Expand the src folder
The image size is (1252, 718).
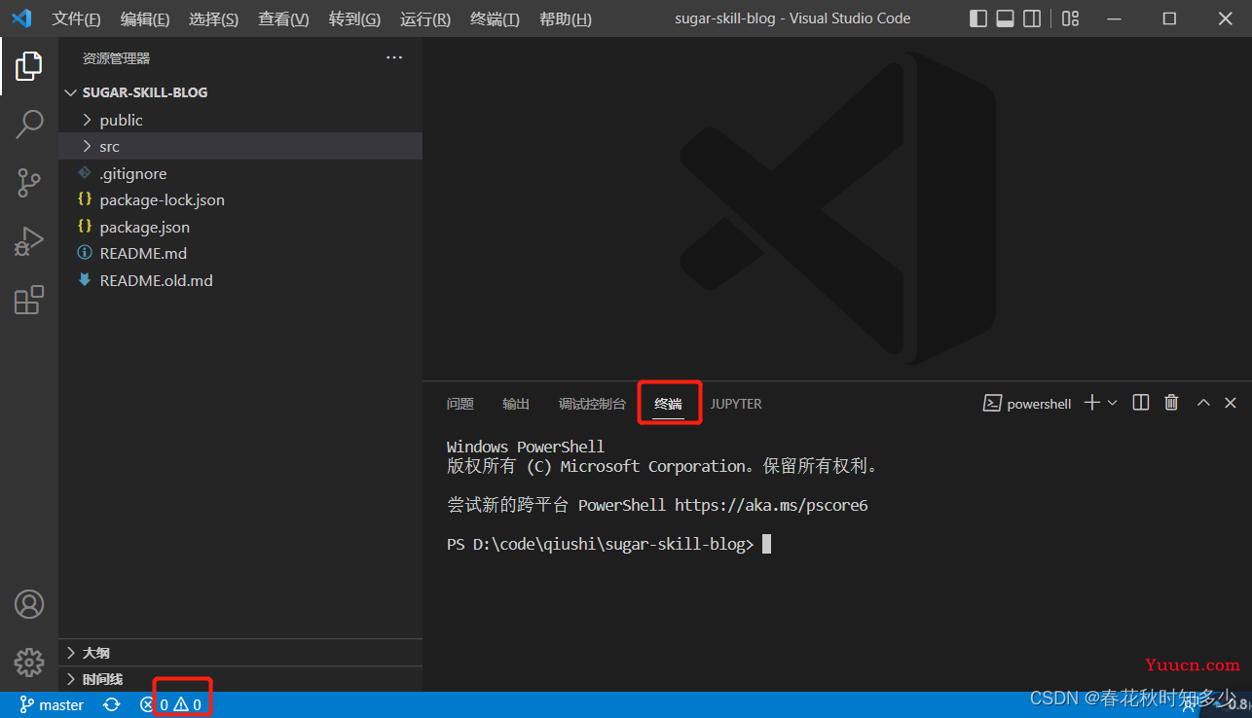240,146
